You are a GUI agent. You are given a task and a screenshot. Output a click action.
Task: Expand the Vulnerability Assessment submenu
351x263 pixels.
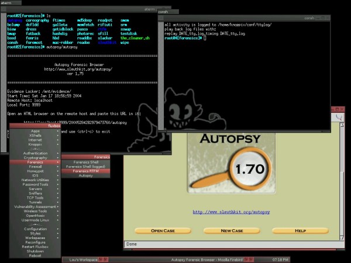point(35,207)
